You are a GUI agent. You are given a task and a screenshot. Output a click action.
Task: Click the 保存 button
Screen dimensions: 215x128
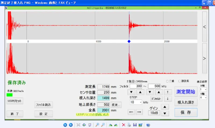(186, 112)
